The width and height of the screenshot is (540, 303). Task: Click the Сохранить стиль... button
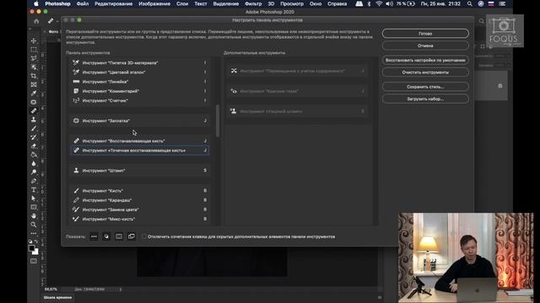click(425, 87)
